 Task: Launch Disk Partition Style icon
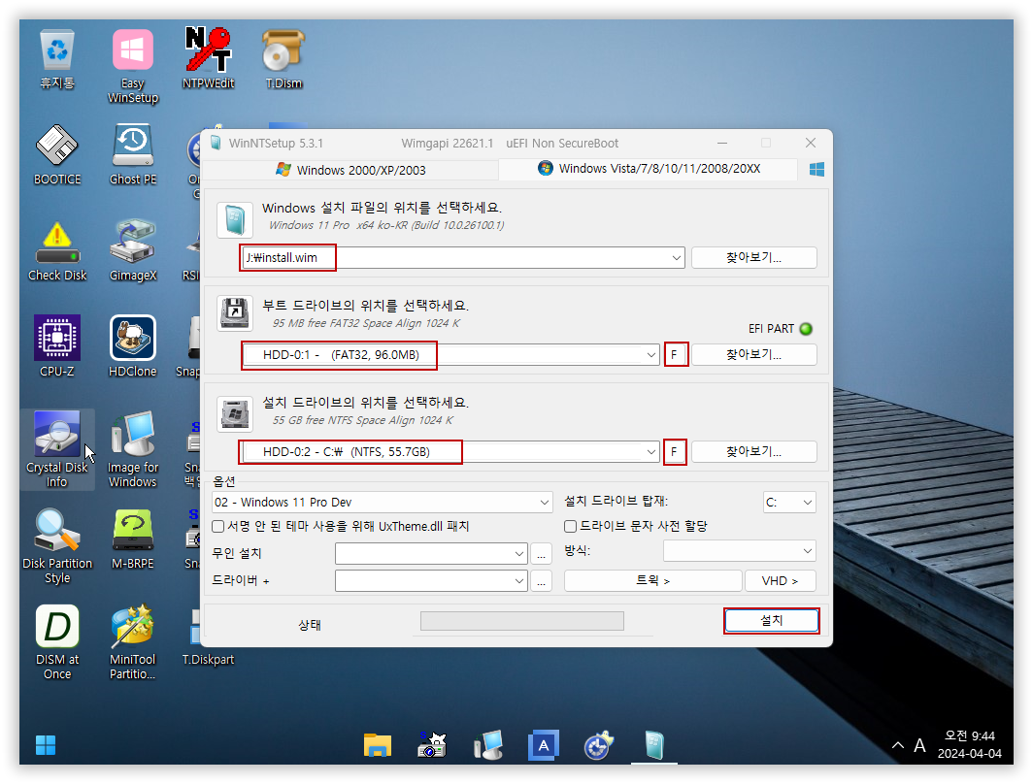click(x=57, y=546)
